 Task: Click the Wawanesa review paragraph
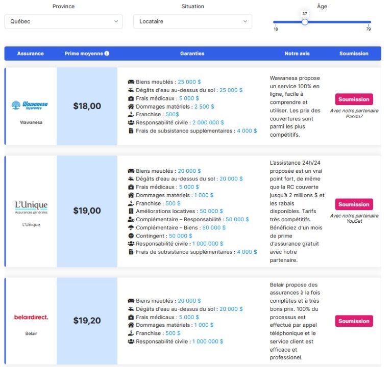pos(295,107)
